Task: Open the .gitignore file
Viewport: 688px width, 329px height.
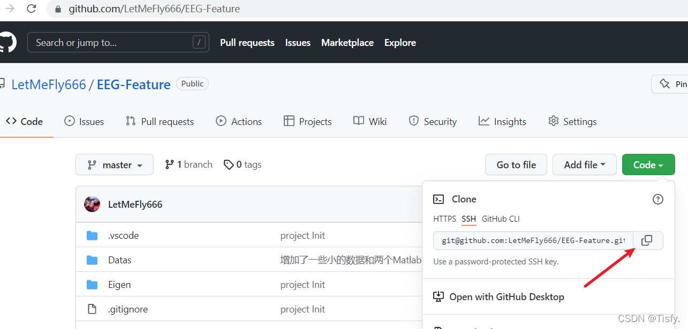Action: pos(128,309)
